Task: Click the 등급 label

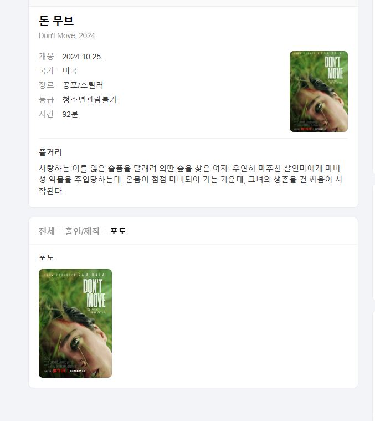Action: point(47,100)
